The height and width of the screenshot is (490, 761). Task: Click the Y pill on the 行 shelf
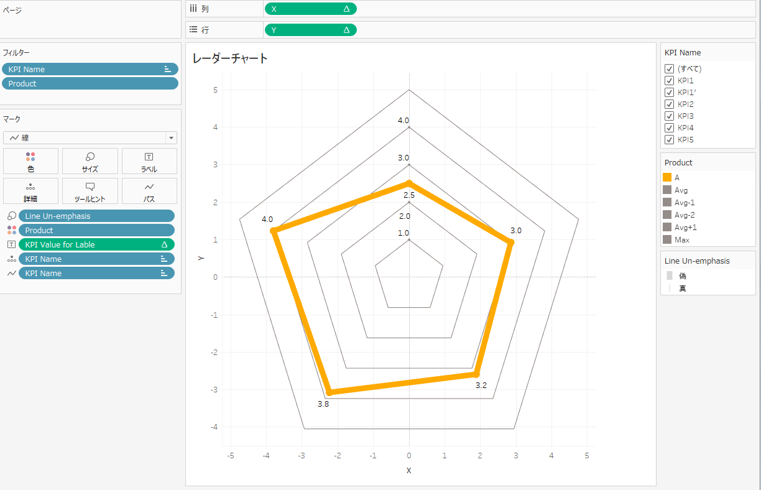click(x=310, y=30)
